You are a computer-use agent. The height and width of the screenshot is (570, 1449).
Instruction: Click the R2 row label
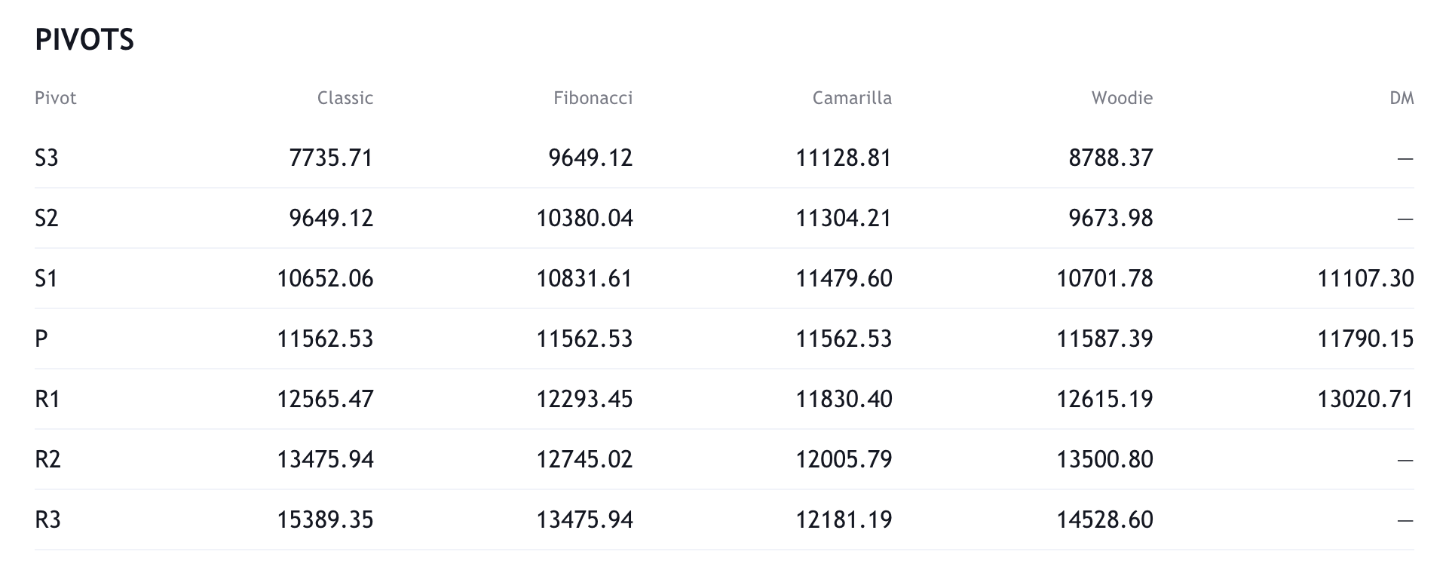pos(47,460)
